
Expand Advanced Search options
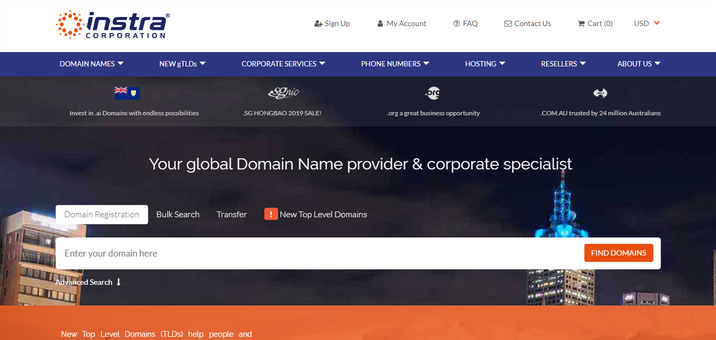[88, 282]
